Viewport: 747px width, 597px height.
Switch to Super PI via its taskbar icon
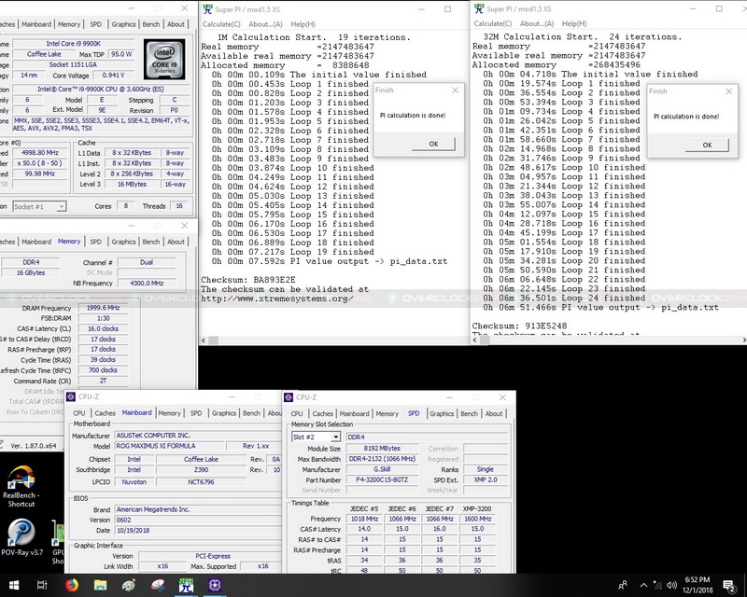coord(186,585)
